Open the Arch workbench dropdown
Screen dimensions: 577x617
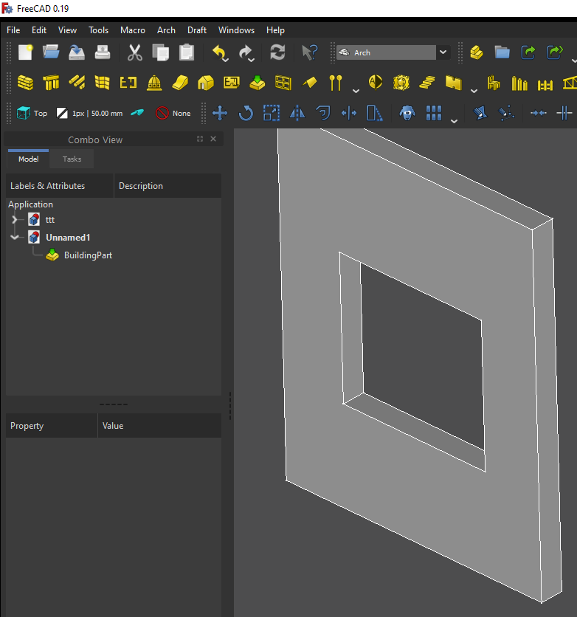pos(443,52)
